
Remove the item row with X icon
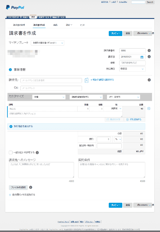149,108
